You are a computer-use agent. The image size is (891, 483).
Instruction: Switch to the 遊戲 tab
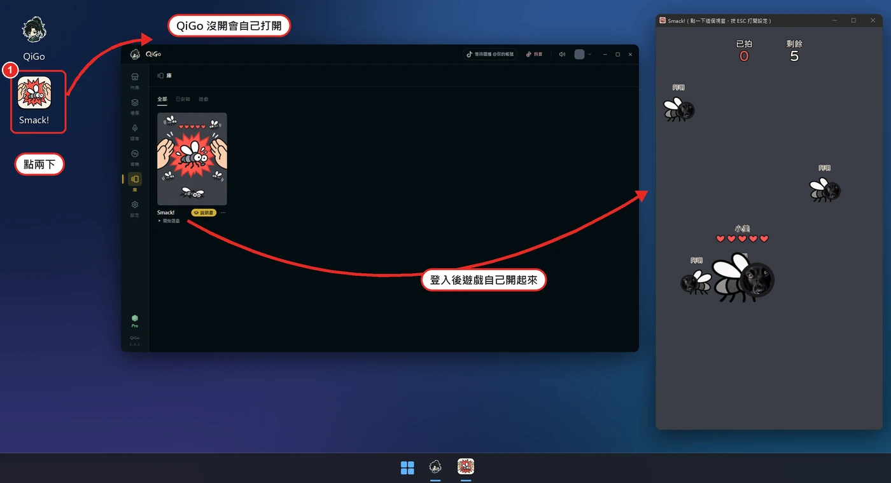pyautogui.click(x=204, y=99)
